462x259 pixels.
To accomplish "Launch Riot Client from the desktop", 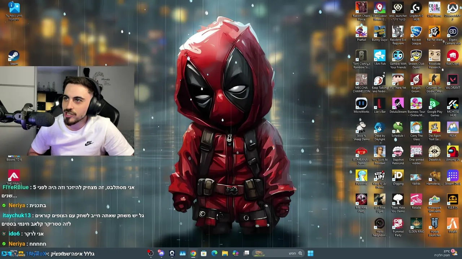I will click(453, 58).
